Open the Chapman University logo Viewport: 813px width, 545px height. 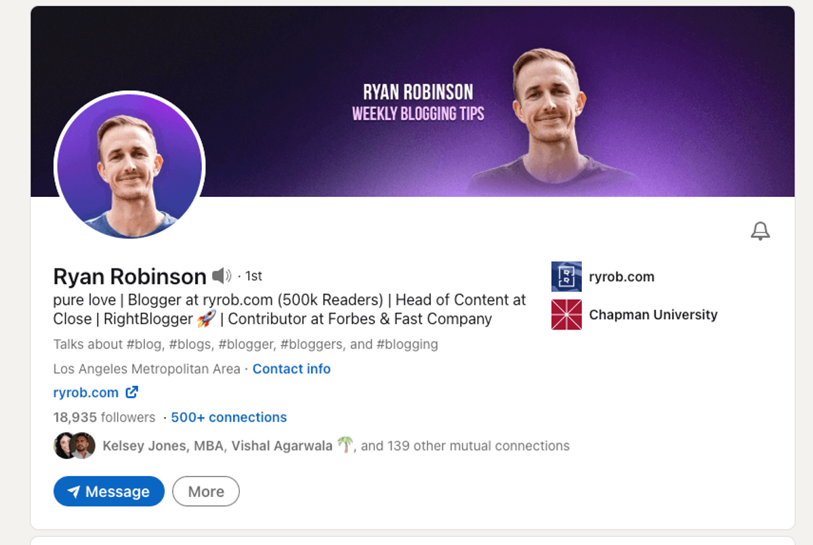pos(566,314)
